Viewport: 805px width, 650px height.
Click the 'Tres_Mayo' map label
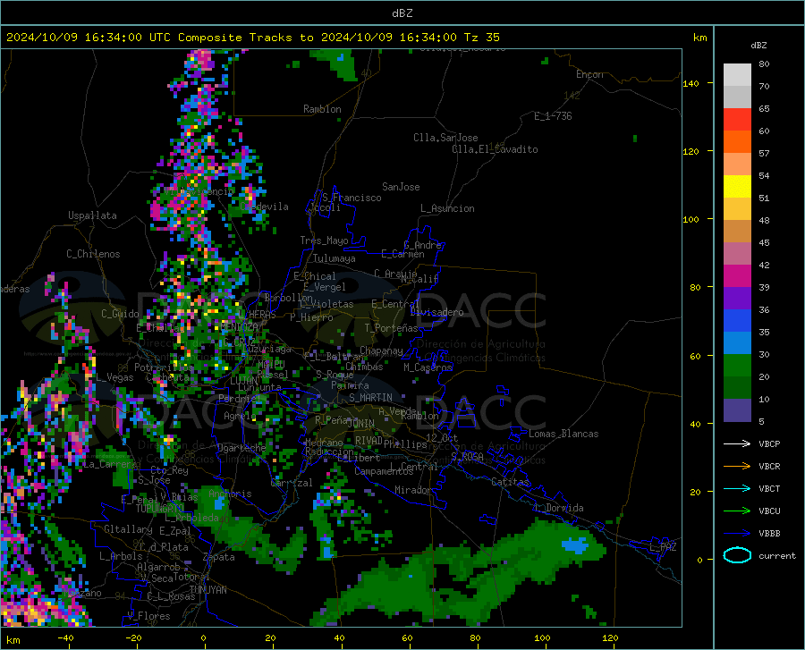pyautogui.click(x=324, y=241)
